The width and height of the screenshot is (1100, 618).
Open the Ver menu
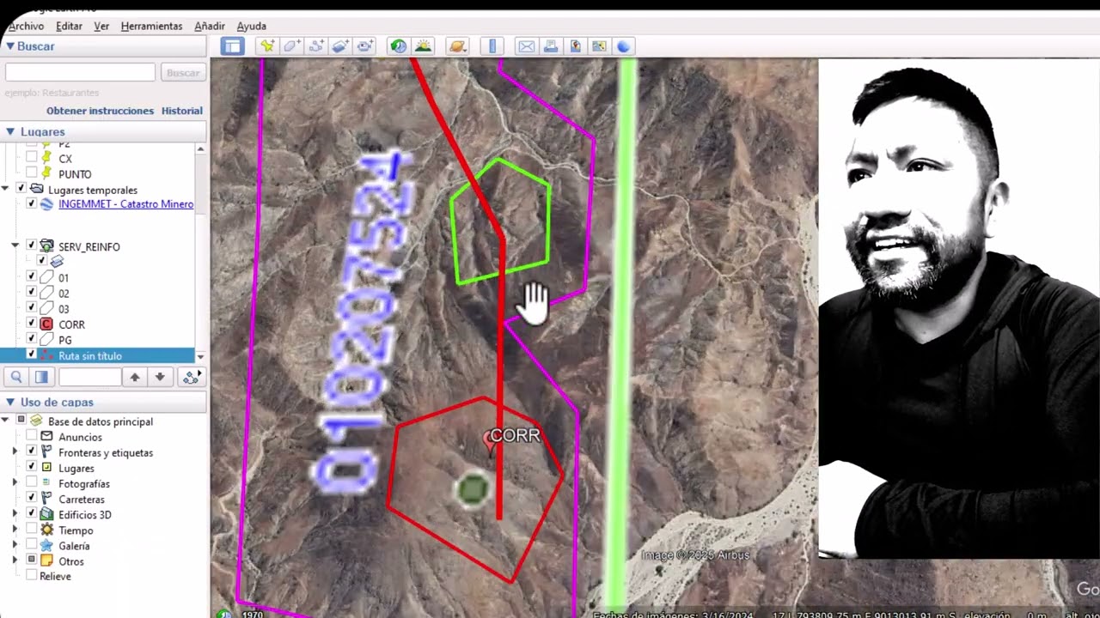click(x=101, y=26)
